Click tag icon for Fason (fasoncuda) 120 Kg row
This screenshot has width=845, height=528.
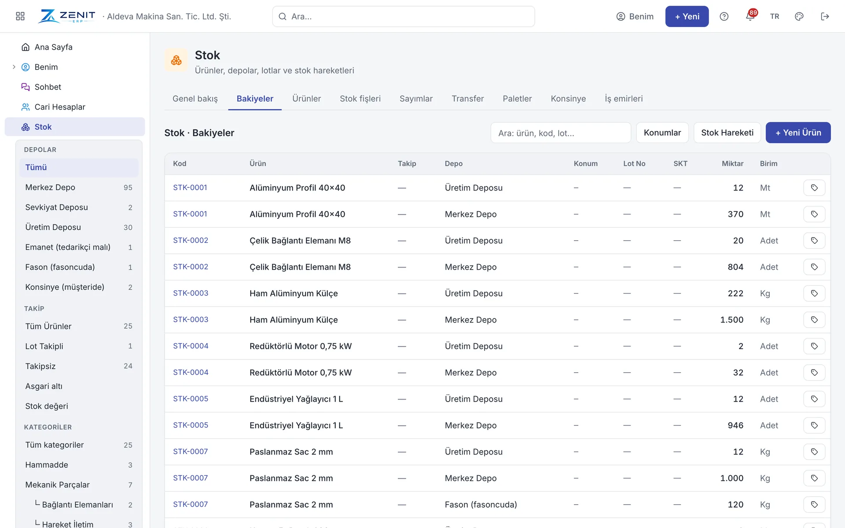coord(814,505)
